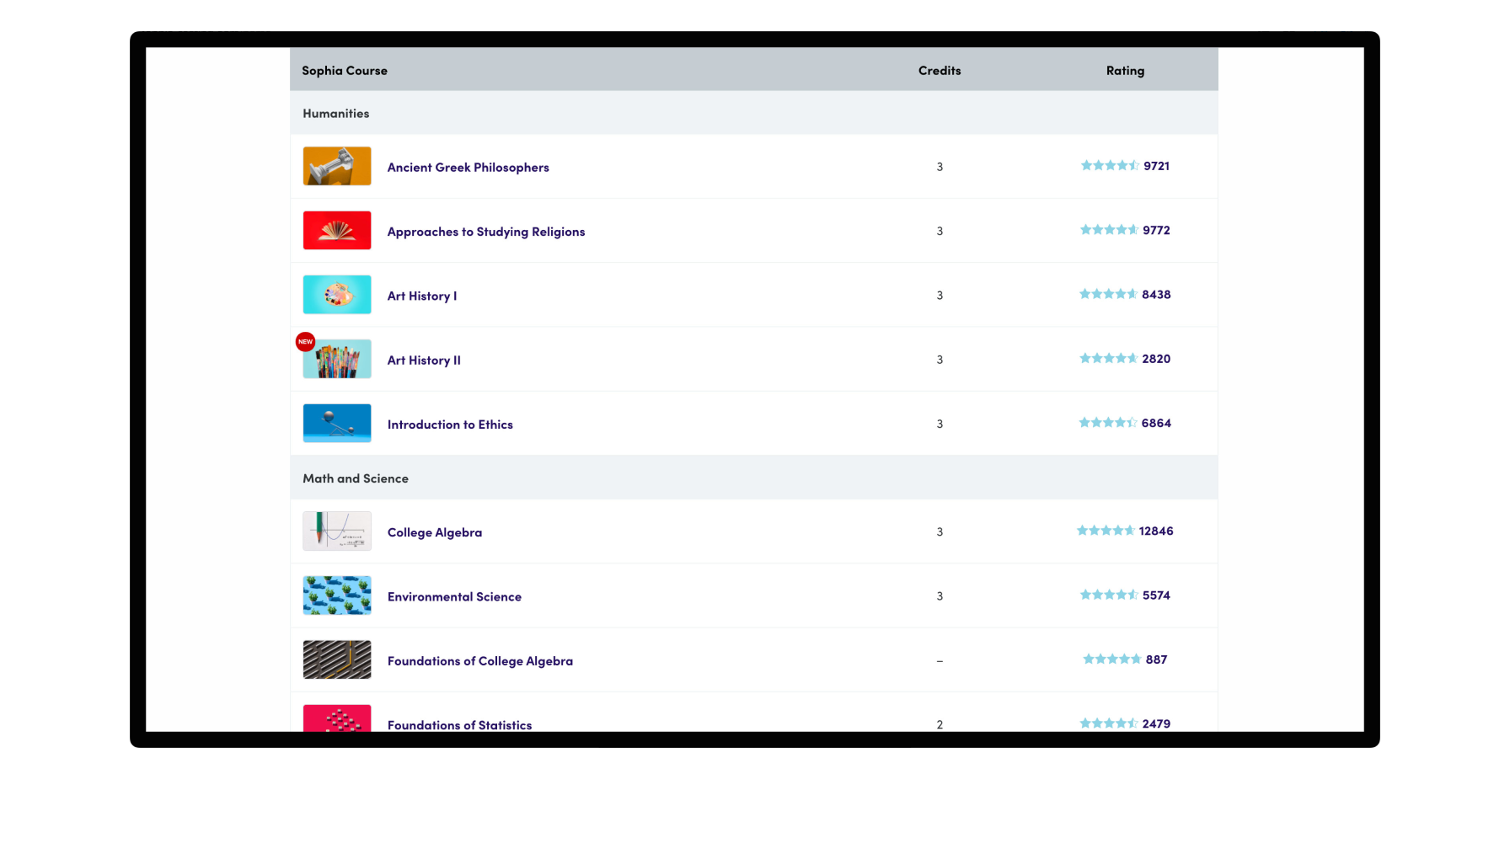Click the star rating icons for Art History I
Image resolution: width=1510 pixels, height=849 pixels.
pyautogui.click(x=1108, y=294)
